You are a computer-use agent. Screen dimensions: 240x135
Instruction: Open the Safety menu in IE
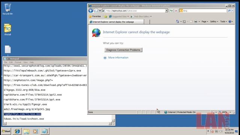point(214,22)
